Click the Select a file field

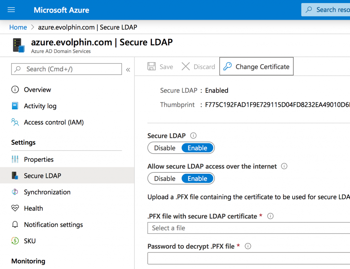tap(249, 228)
